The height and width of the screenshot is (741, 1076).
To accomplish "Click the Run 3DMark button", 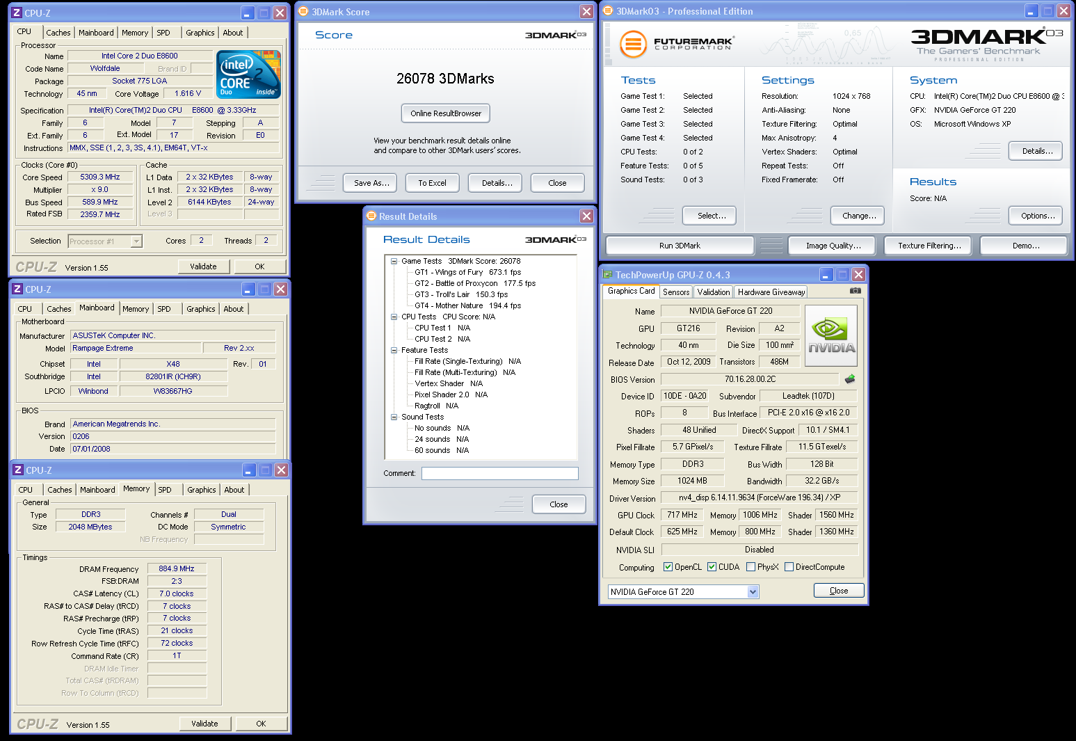I will click(x=680, y=246).
